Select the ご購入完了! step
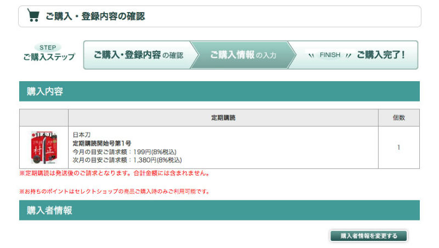This screenshot has width=439, height=248. coord(380,55)
